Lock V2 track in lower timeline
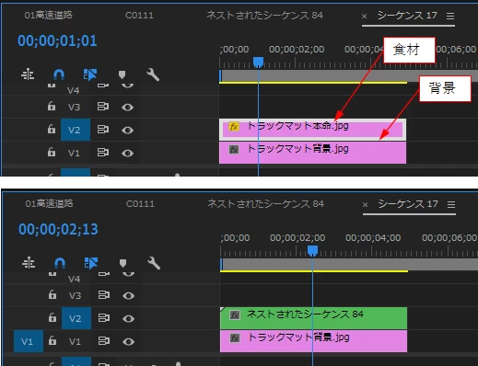This screenshot has height=366, width=478. [52, 317]
